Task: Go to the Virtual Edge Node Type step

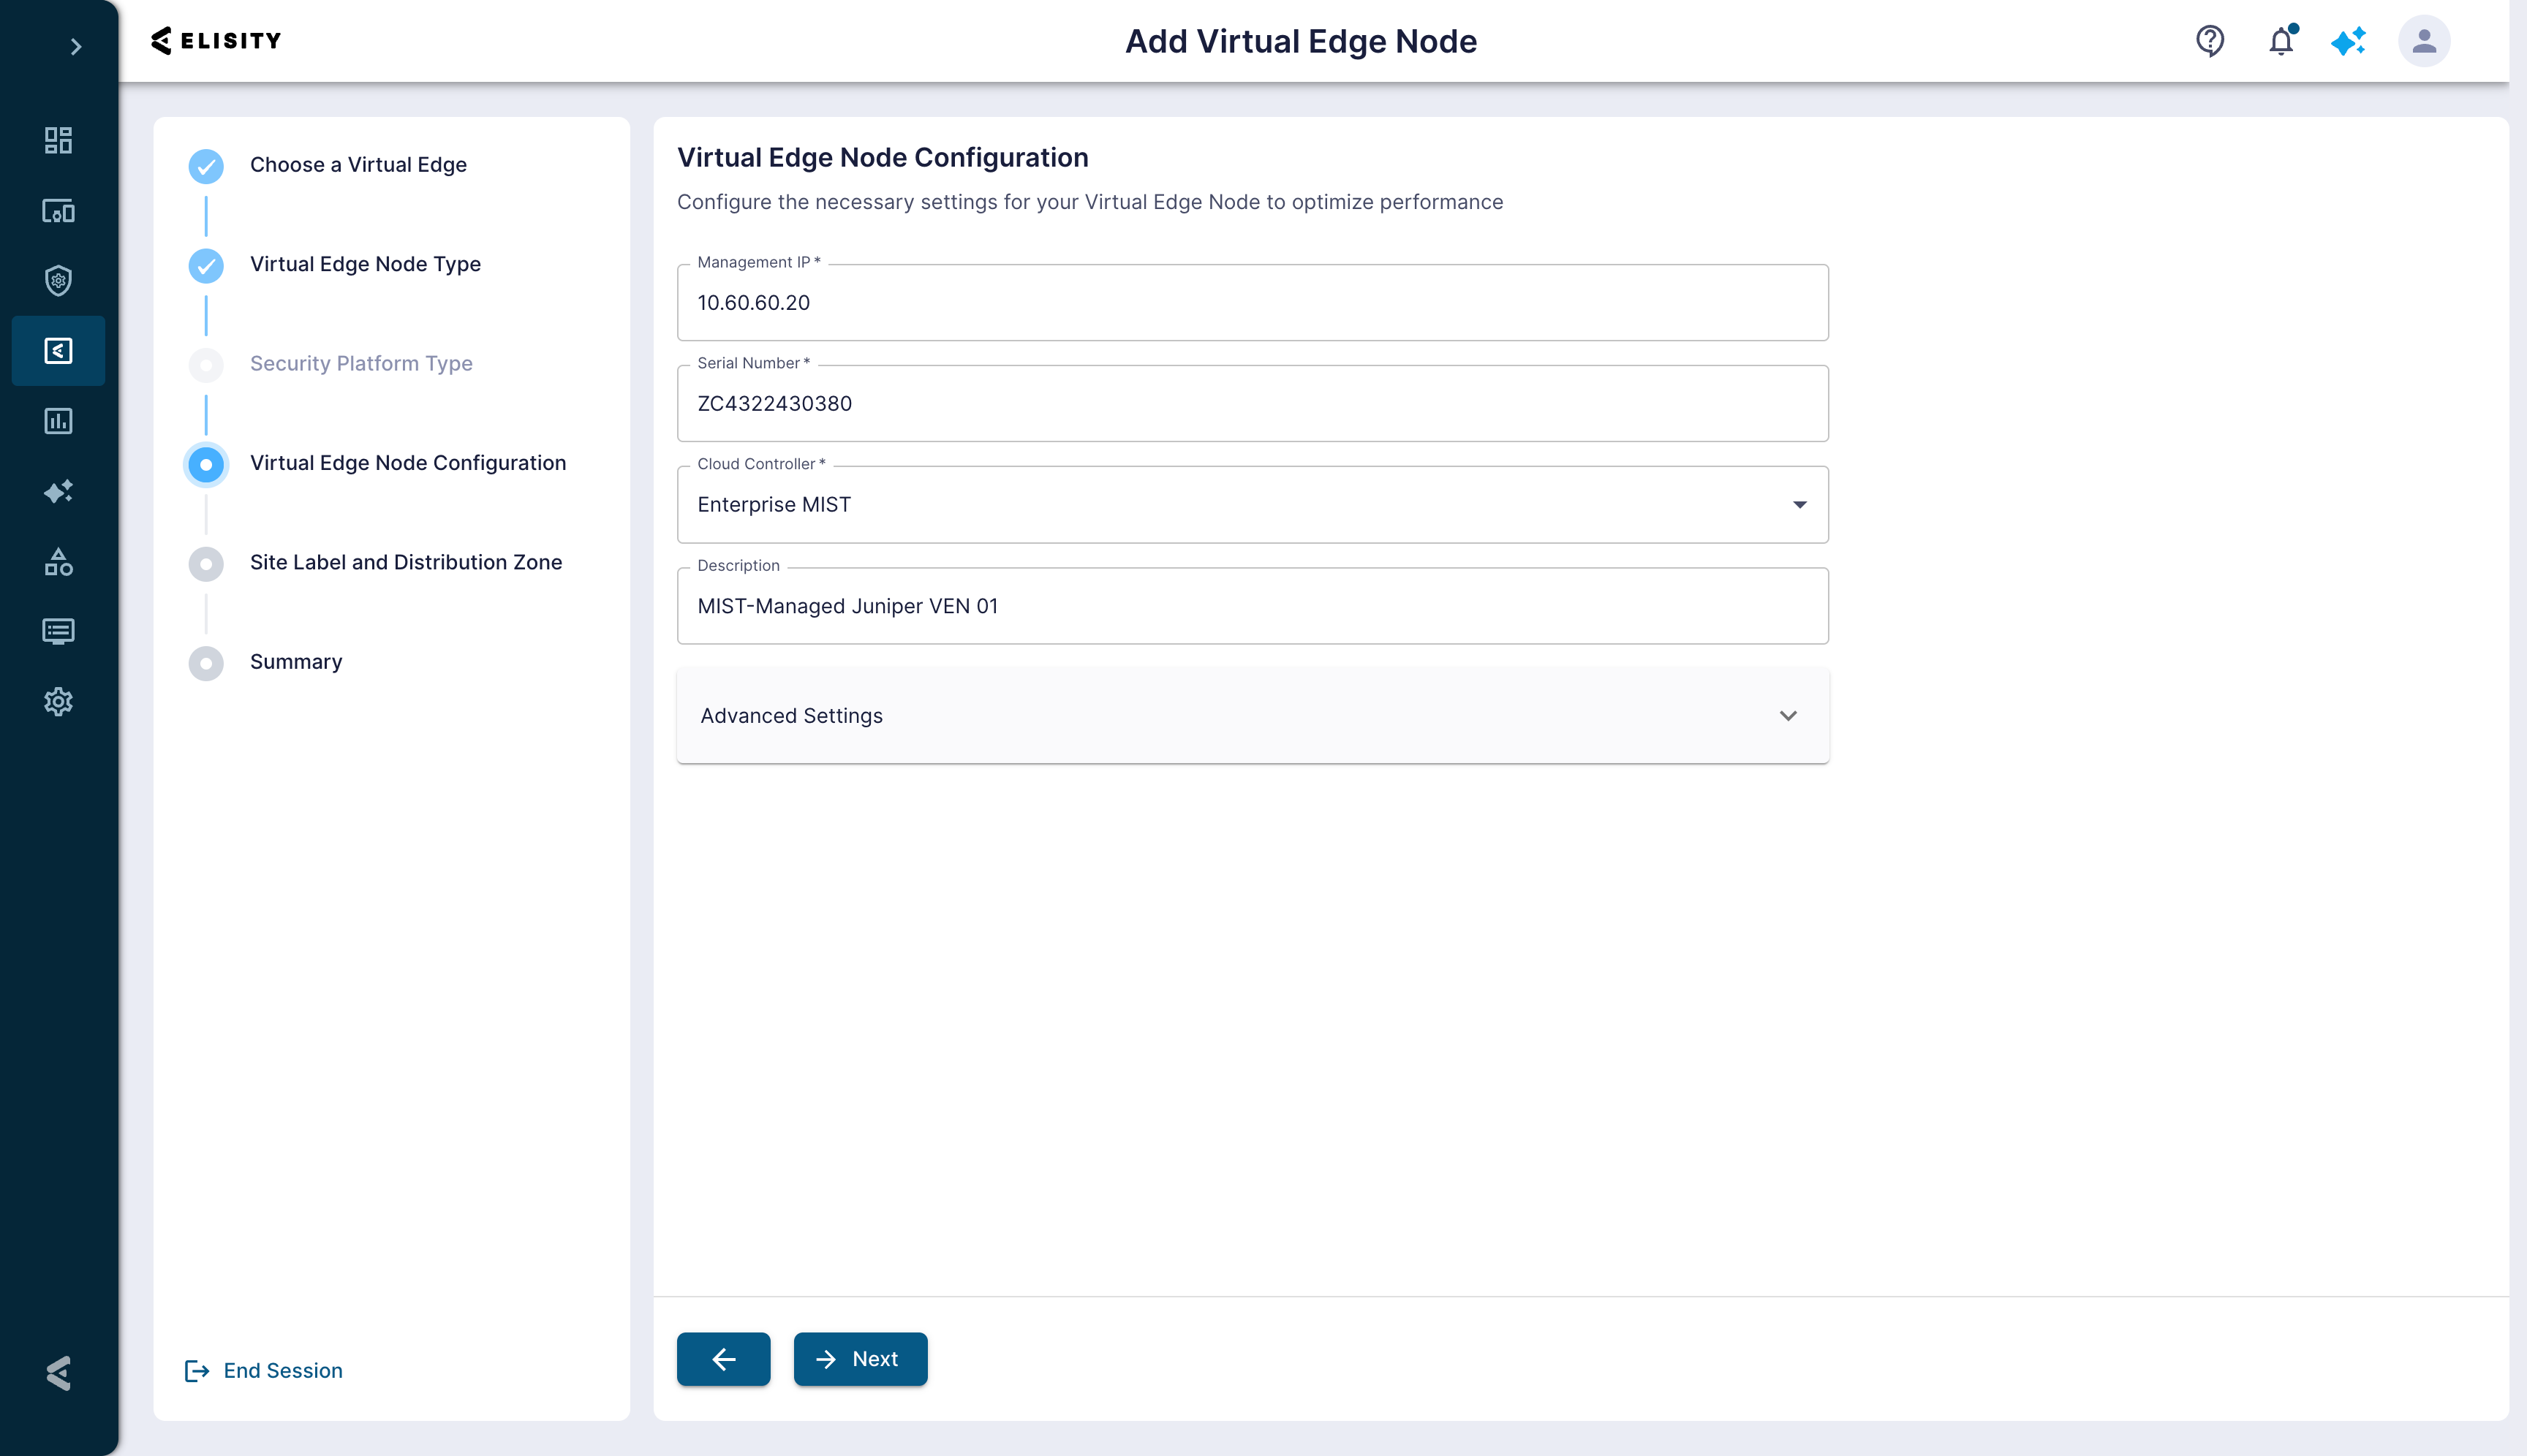Action: [365, 264]
